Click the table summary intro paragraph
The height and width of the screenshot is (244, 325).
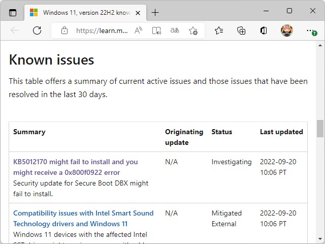[158, 88]
